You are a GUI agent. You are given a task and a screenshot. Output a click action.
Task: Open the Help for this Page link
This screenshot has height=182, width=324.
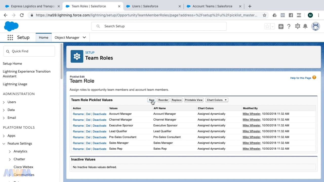300,78
